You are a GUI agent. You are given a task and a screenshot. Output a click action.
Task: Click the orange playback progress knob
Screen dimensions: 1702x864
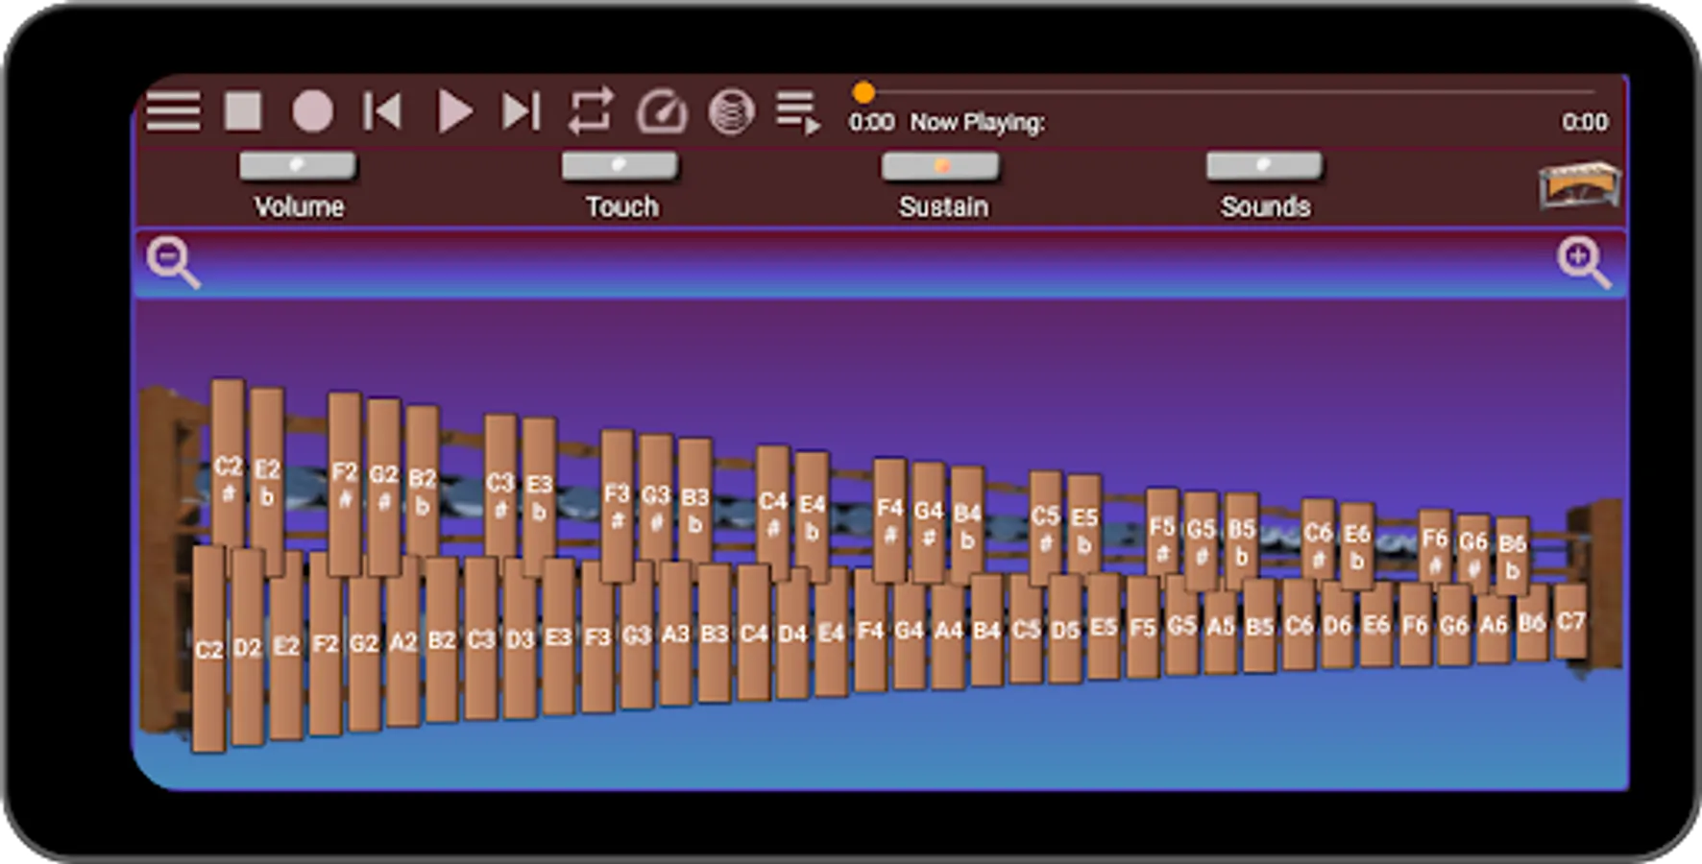[863, 92]
